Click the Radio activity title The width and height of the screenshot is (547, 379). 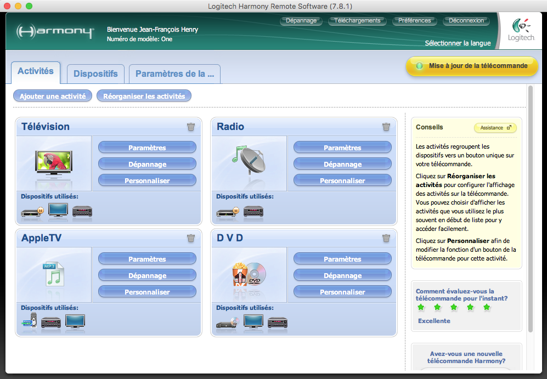[x=230, y=127]
